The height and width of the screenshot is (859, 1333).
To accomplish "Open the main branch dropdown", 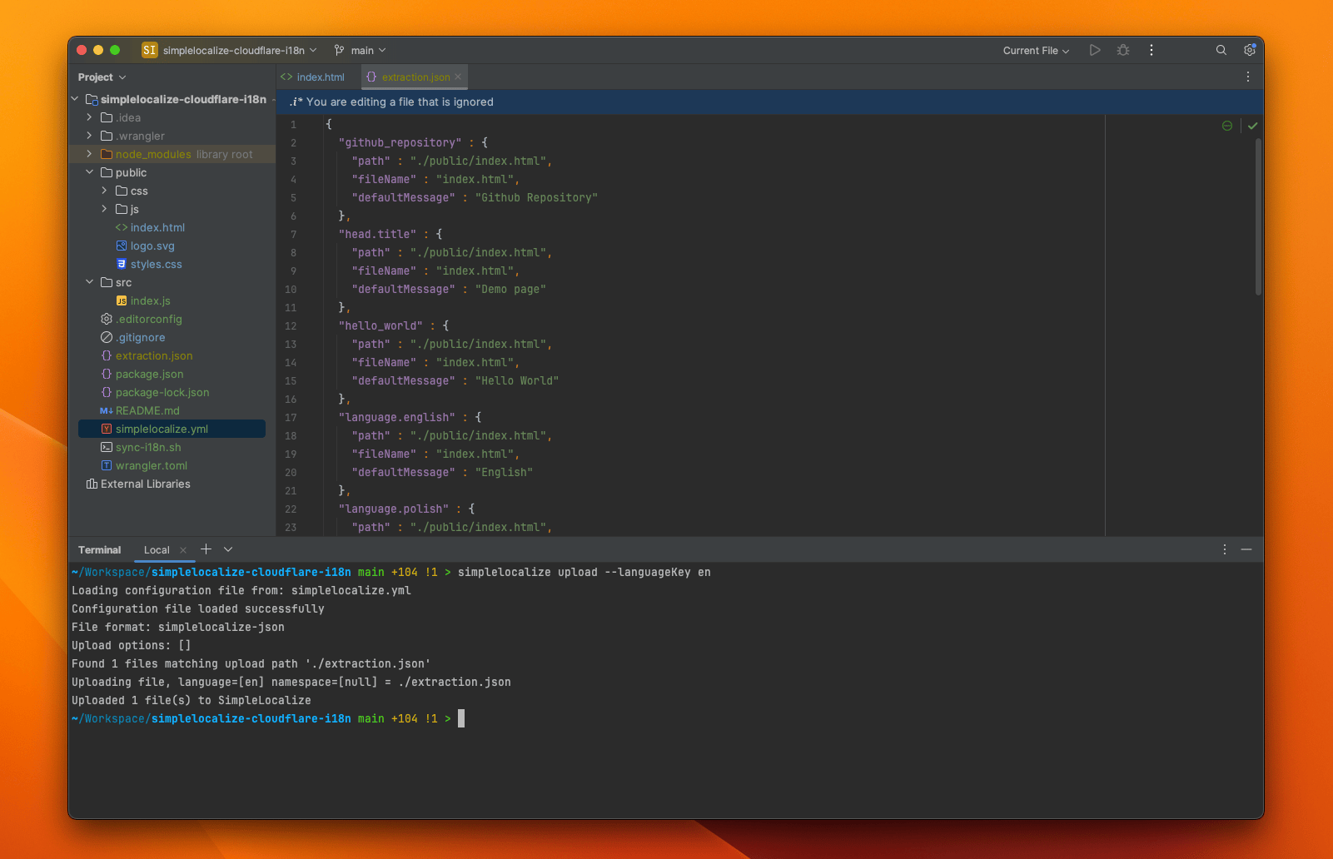I will (x=368, y=50).
